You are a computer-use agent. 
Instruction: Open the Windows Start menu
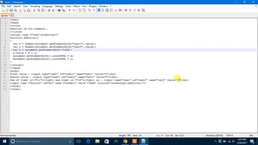click(4, 141)
